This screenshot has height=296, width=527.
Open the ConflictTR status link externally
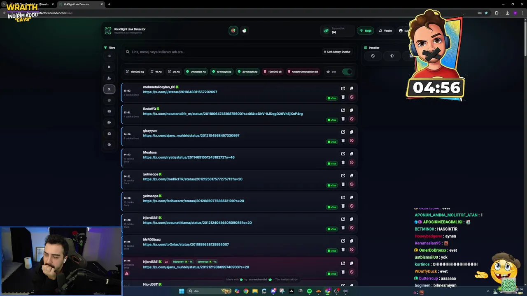click(x=343, y=176)
